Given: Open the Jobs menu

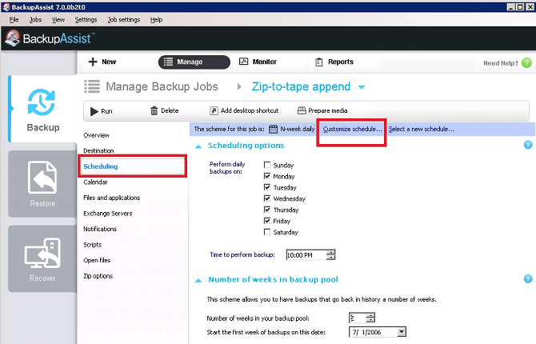Looking at the screenshot, I should pyautogui.click(x=35, y=20).
